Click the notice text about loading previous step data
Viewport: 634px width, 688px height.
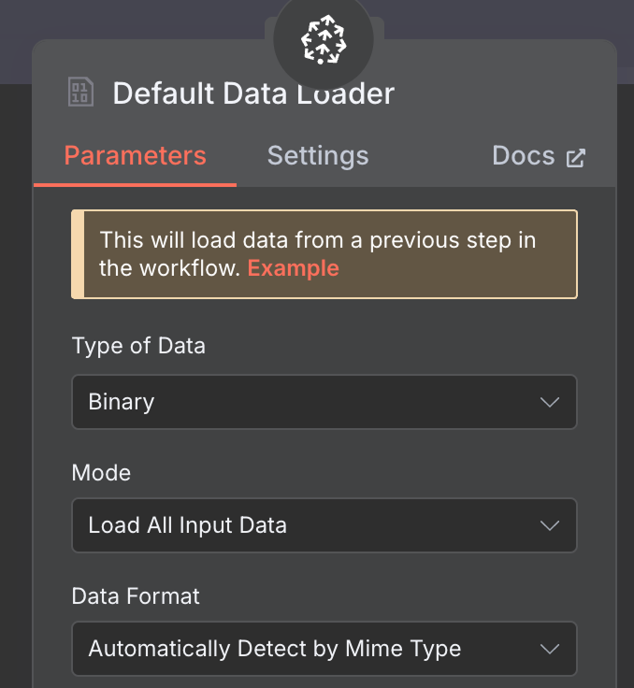click(x=317, y=254)
